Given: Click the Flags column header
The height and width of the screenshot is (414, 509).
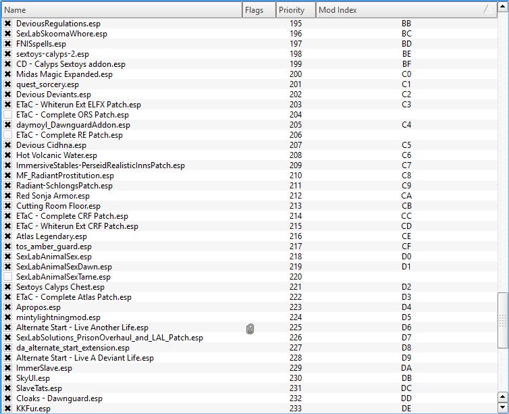Looking at the screenshot, I should (x=259, y=10).
